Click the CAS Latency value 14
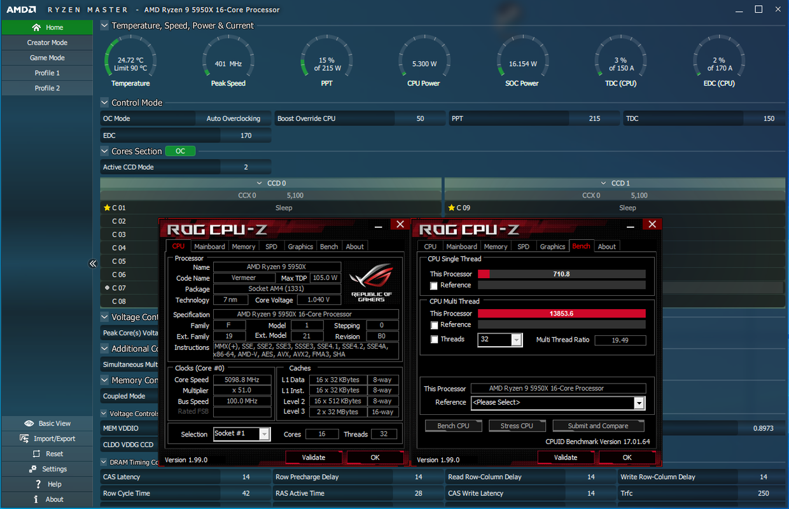 point(246,477)
